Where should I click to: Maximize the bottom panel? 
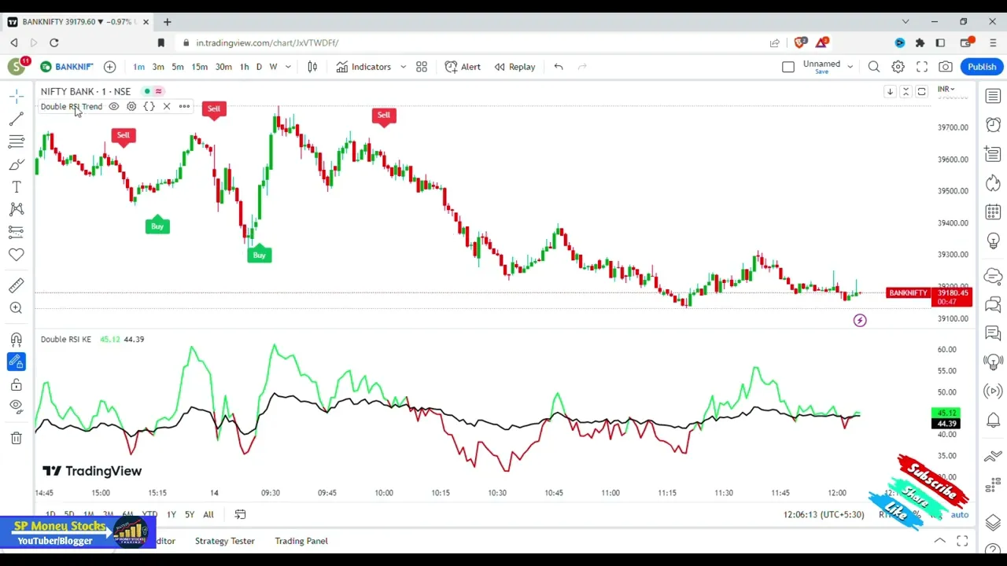(x=962, y=541)
